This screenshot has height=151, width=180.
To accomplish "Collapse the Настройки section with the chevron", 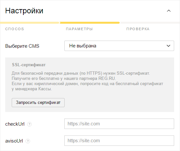I will [169, 11].
